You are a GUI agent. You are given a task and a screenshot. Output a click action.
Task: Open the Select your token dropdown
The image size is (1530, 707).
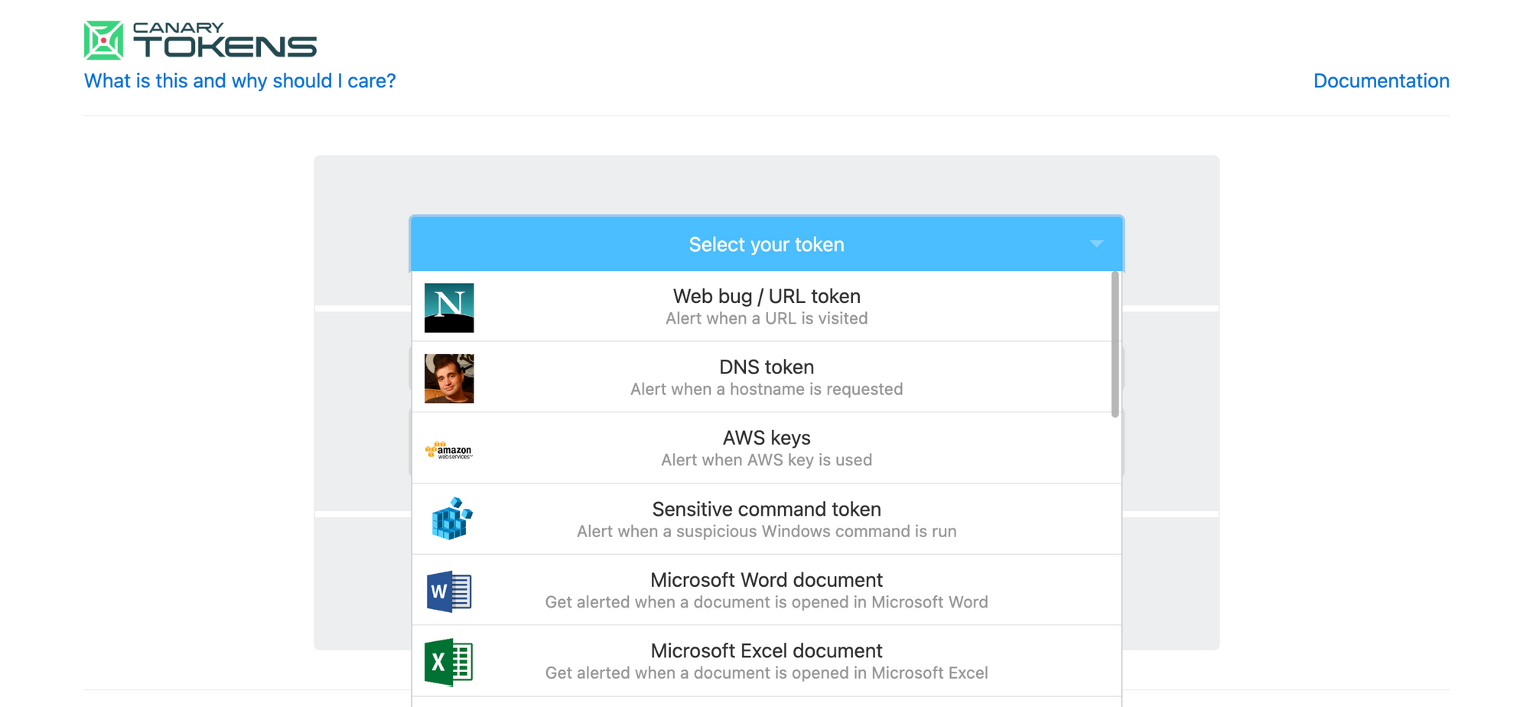click(767, 244)
